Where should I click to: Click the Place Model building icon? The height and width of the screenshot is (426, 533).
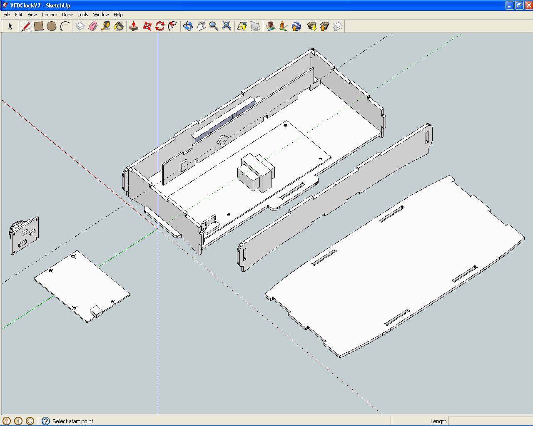(271, 26)
